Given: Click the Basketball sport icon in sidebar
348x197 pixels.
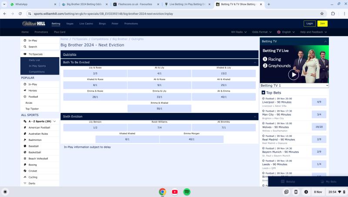Looking at the screenshot, I should click(24, 152).
